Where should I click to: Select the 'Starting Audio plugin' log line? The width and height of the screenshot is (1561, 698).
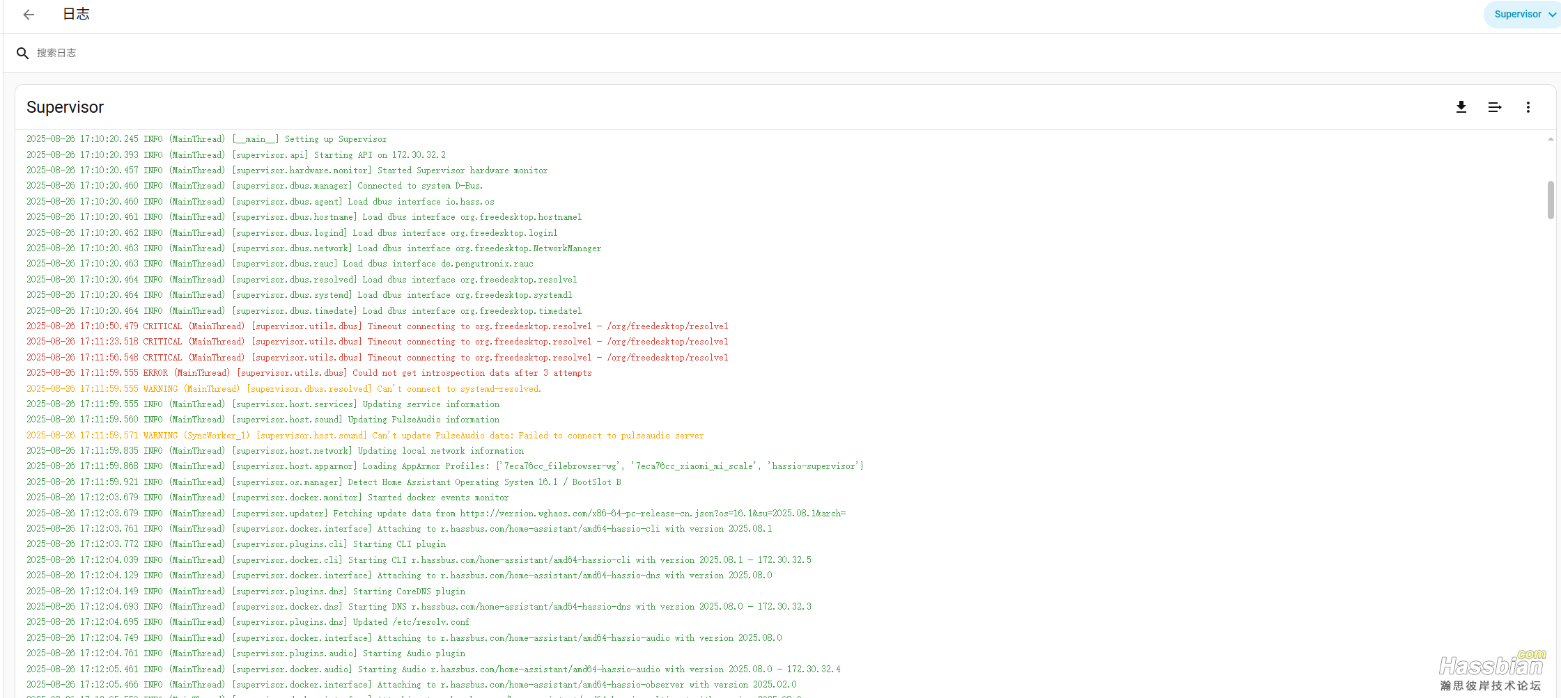click(x=246, y=653)
